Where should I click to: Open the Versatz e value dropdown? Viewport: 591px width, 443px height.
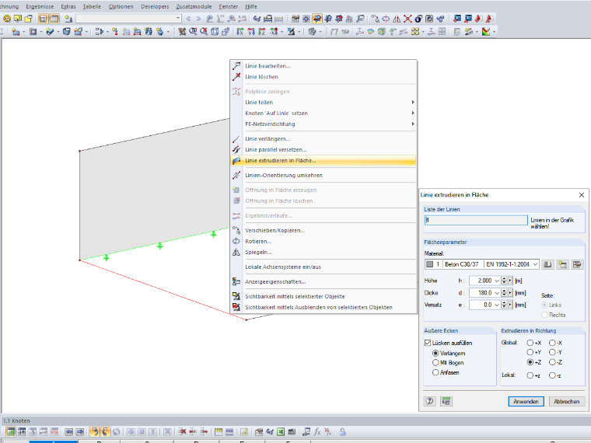[x=497, y=305]
